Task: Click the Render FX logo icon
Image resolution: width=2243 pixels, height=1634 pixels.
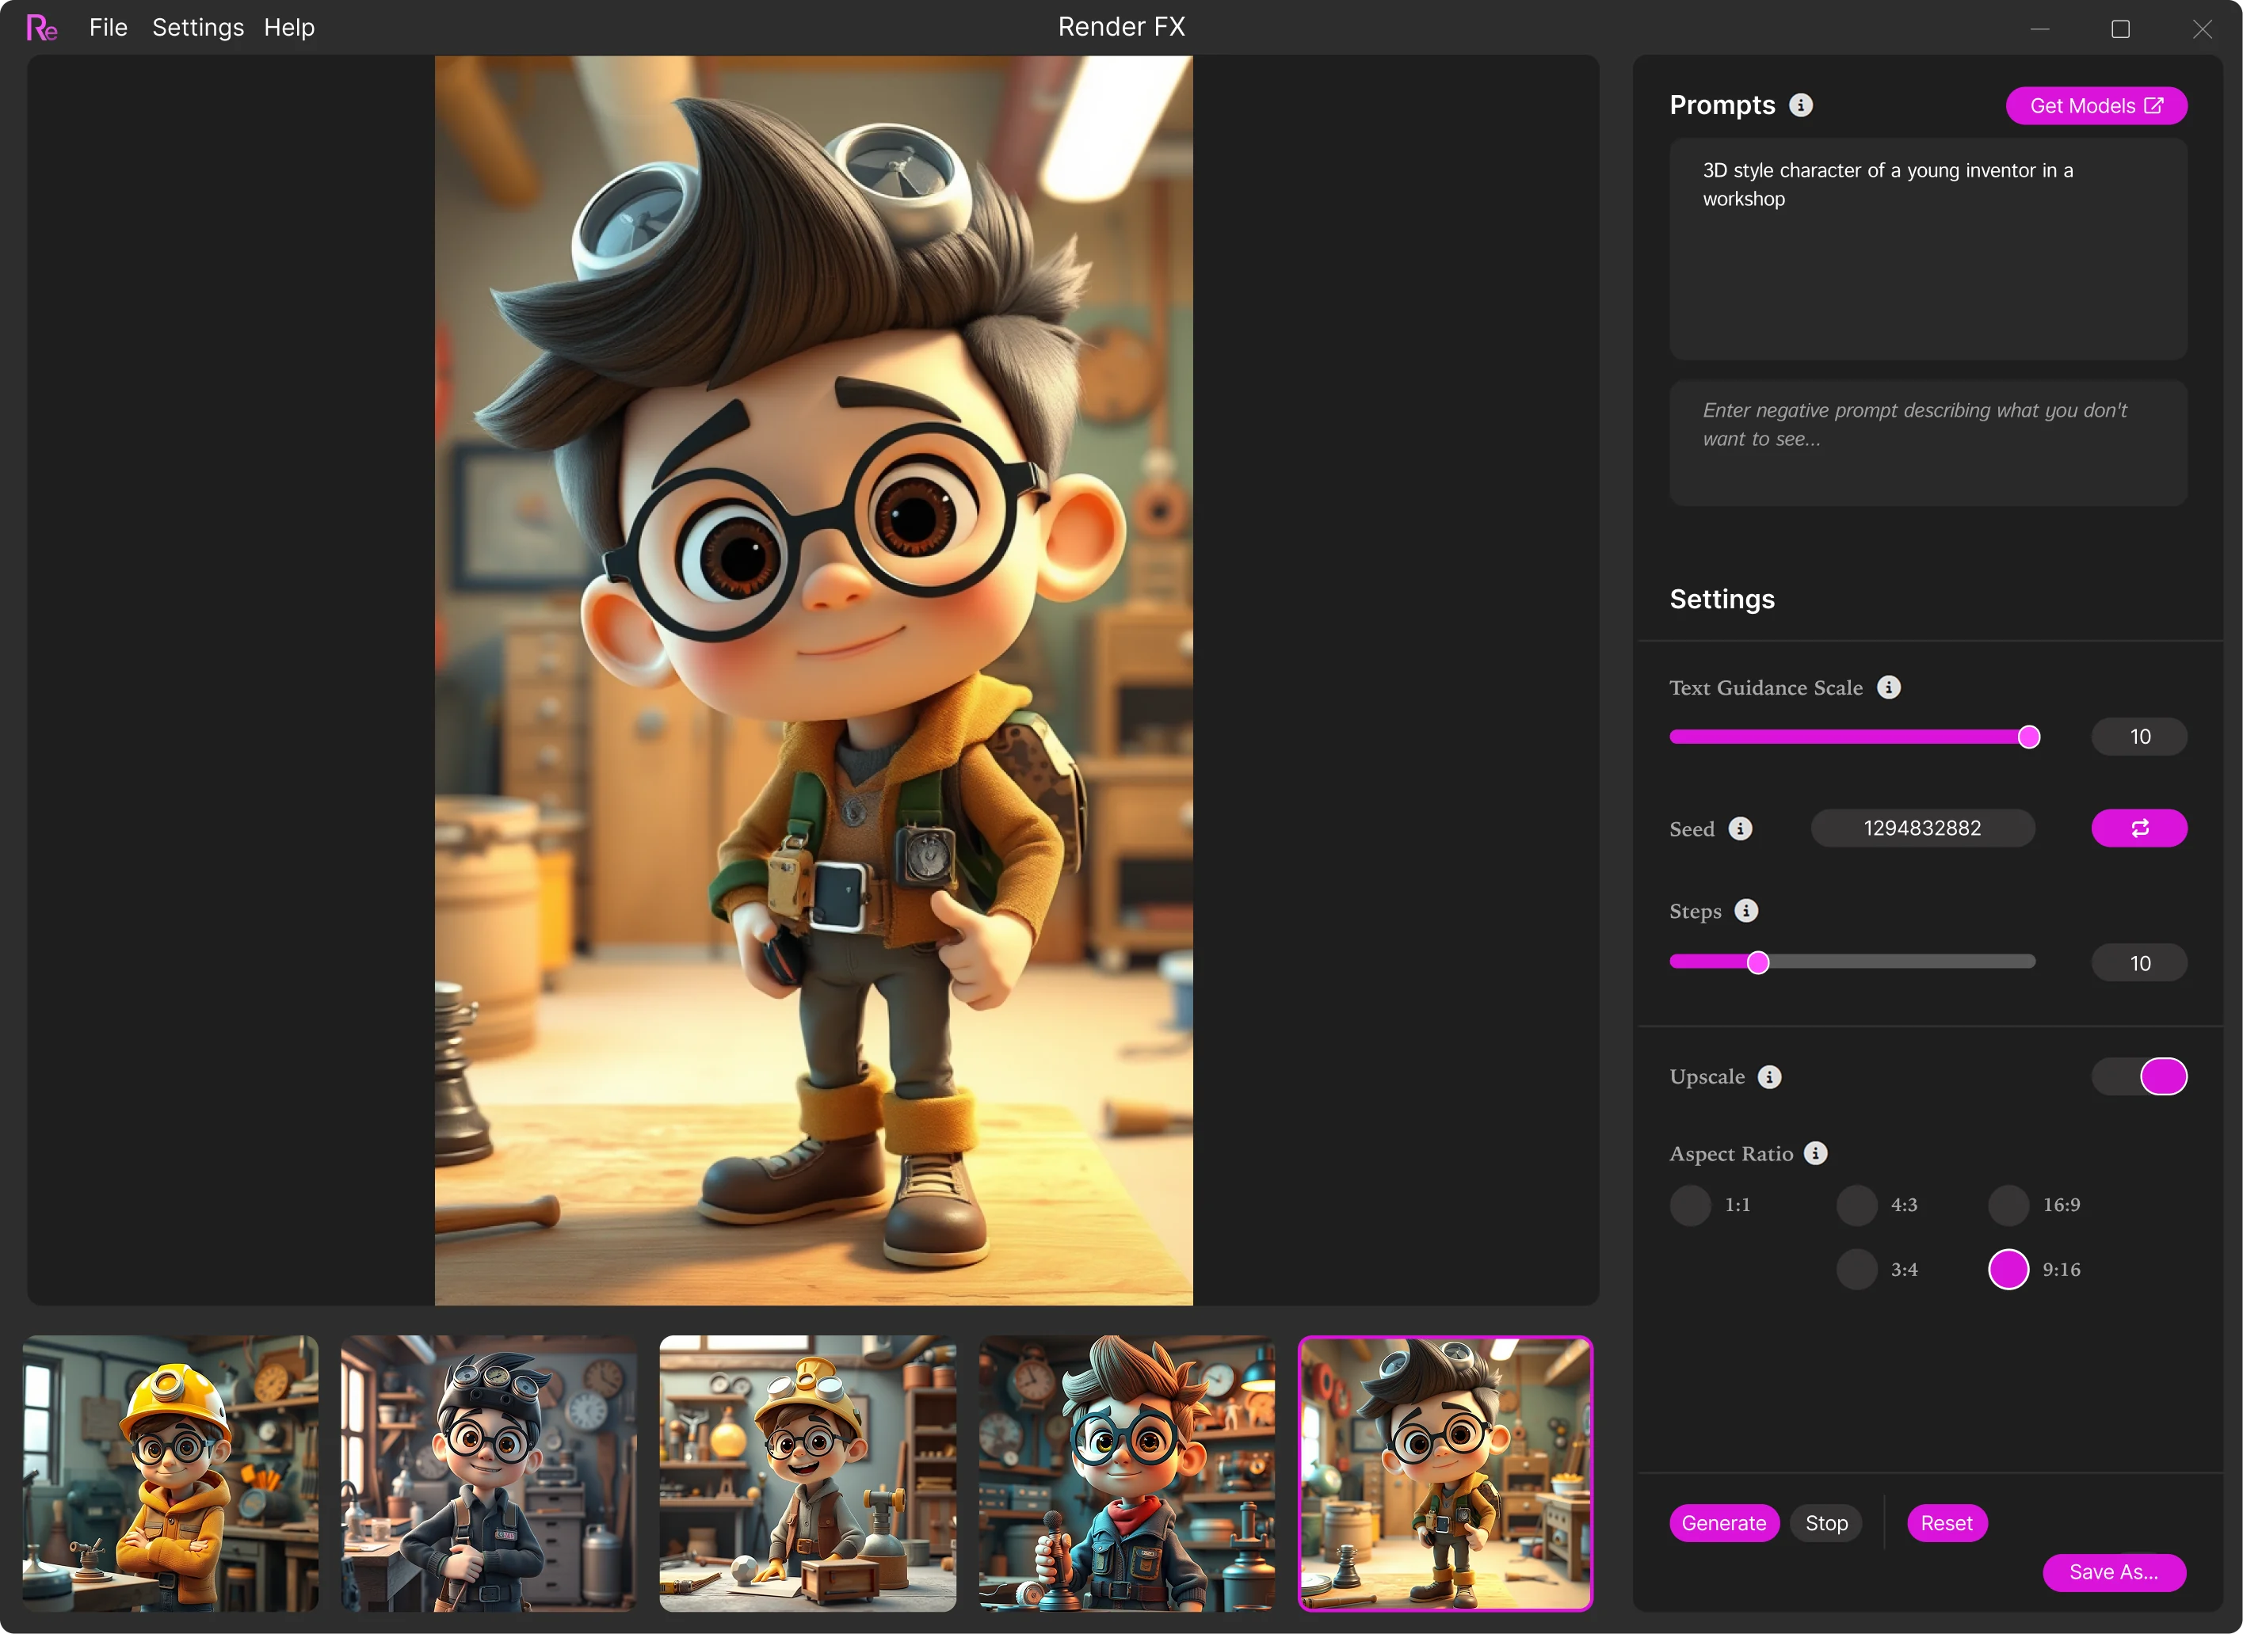Action: (x=41, y=28)
